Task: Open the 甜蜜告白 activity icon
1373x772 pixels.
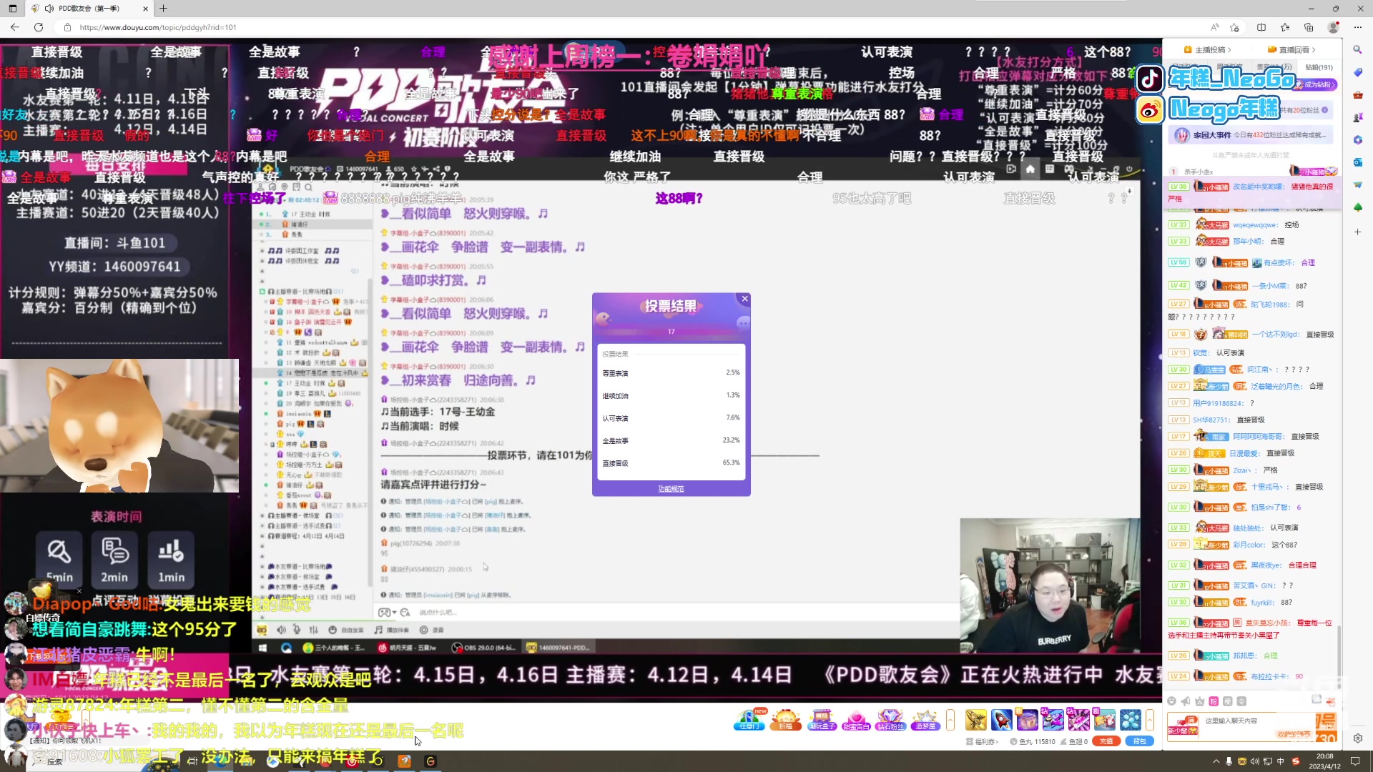Action: [x=856, y=720]
